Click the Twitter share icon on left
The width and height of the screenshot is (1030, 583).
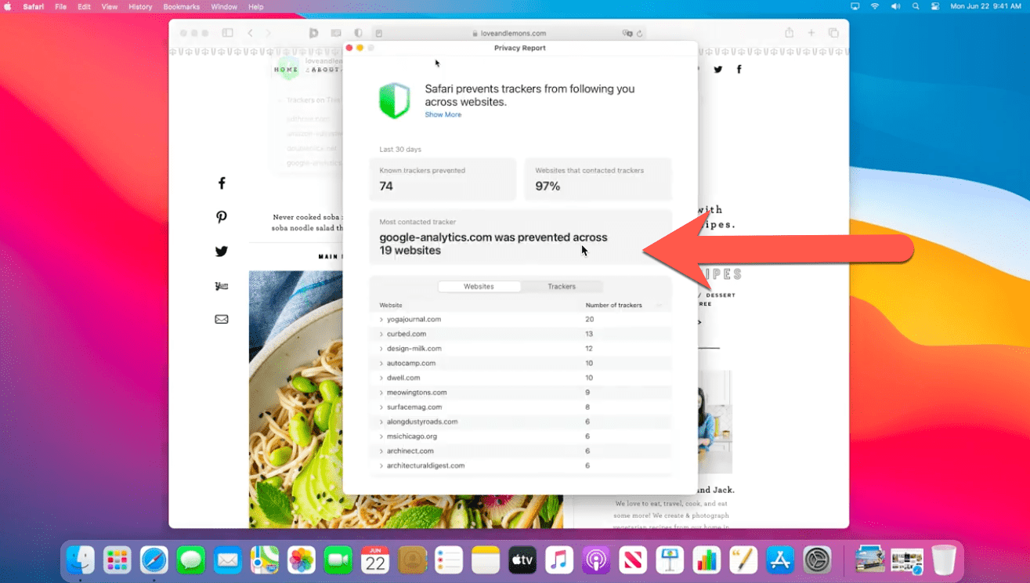[222, 252]
